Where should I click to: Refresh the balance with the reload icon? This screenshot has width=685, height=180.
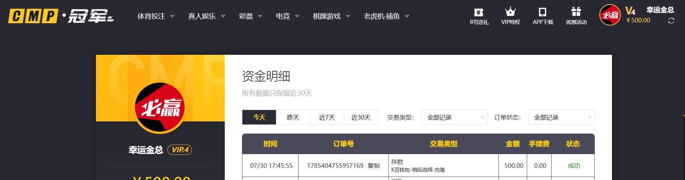(671, 21)
